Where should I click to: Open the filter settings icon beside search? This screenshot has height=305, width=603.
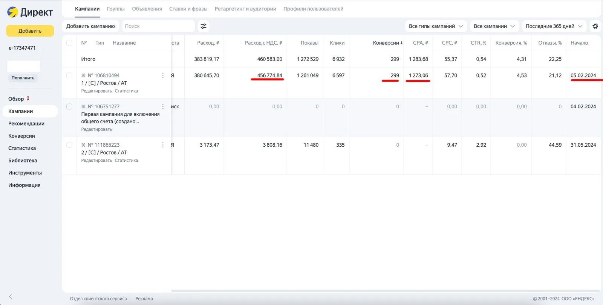coord(204,26)
